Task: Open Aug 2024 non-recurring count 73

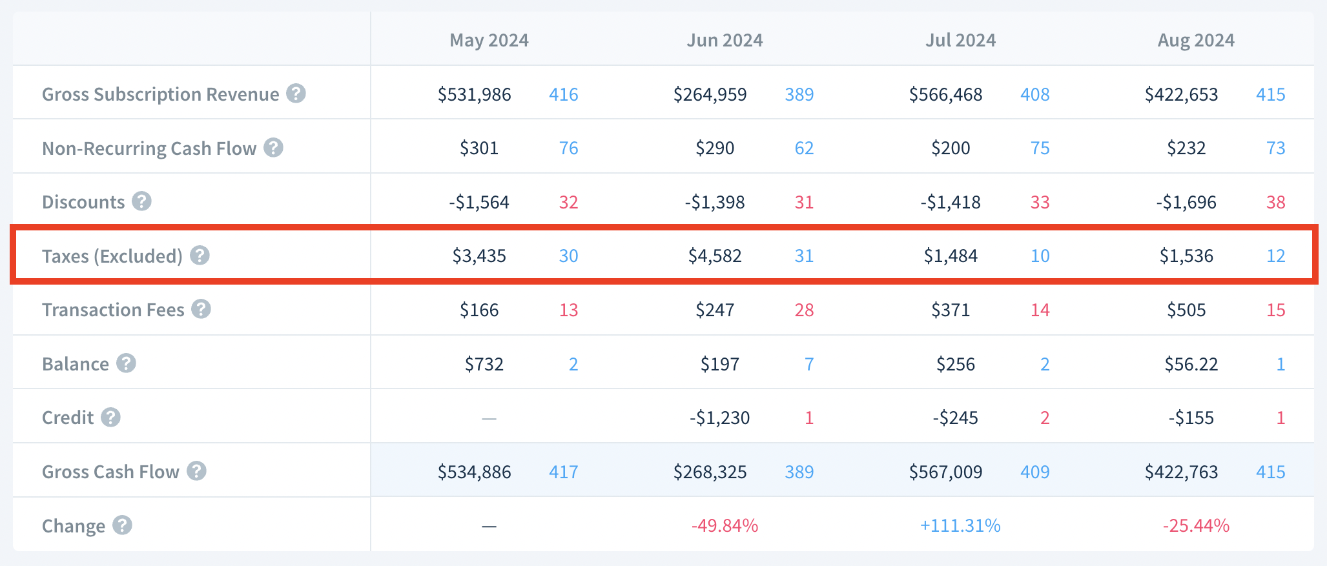Action: (1275, 148)
